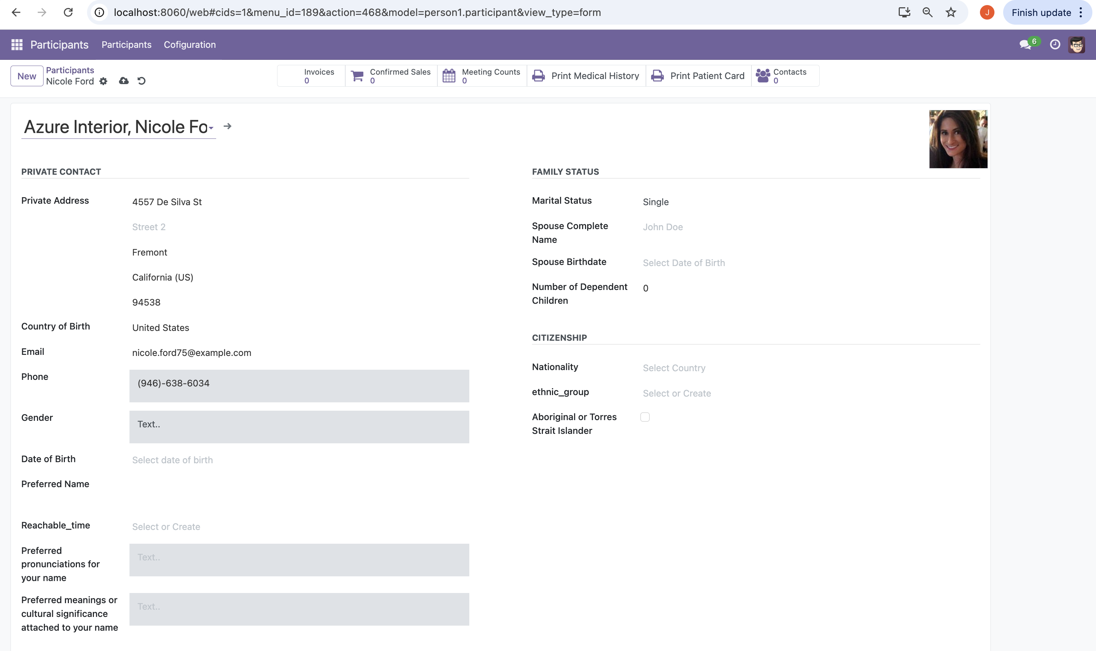Open the Participants menu in the navbar
Image resolution: width=1096 pixels, height=651 pixels.
[x=127, y=45]
